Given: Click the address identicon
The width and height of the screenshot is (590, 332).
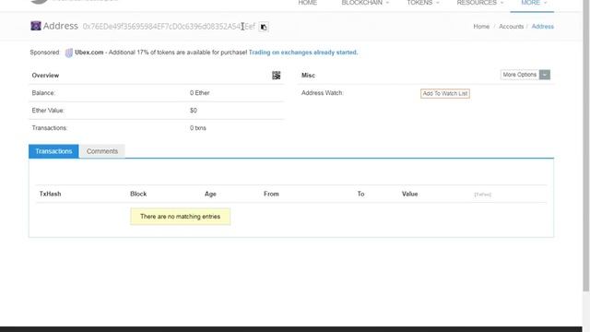Looking at the screenshot, I should pyautogui.click(x=36, y=26).
